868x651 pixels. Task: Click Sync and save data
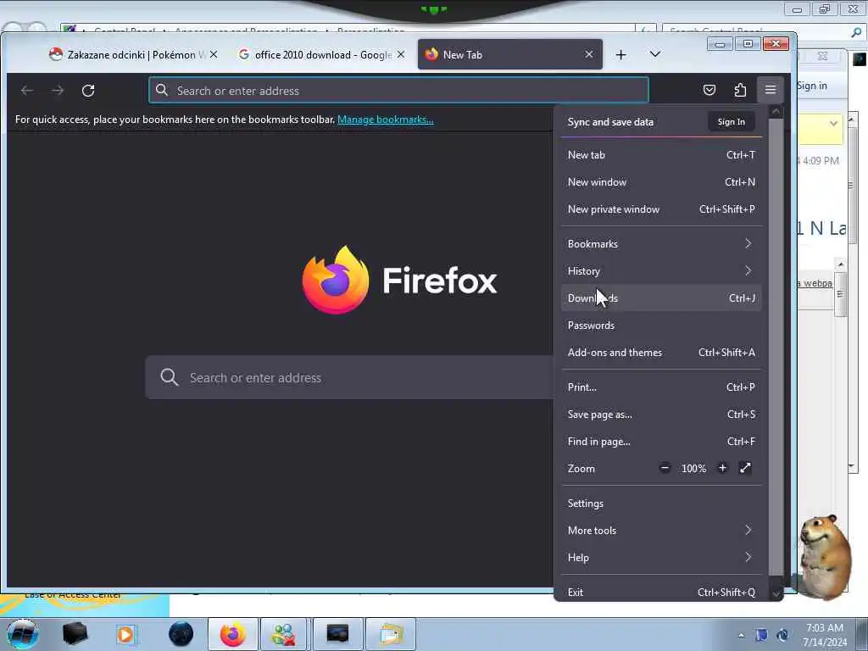click(x=610, y=122)
